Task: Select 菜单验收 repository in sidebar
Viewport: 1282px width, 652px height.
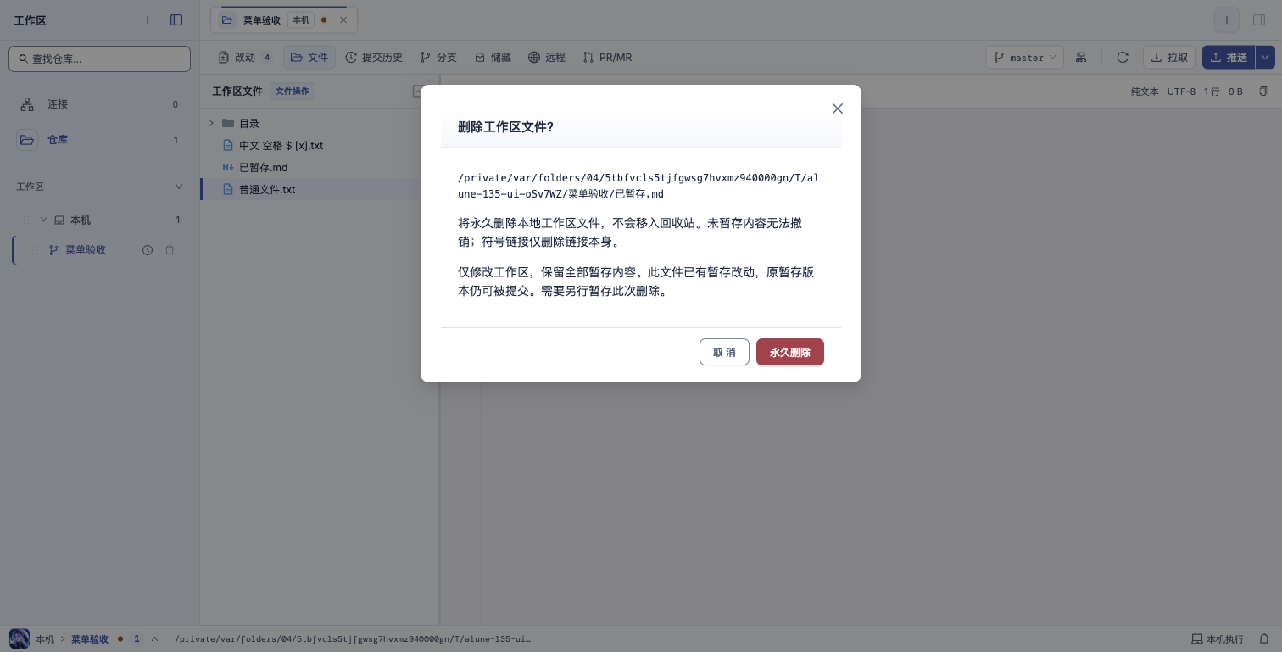Action: [86, 250]
